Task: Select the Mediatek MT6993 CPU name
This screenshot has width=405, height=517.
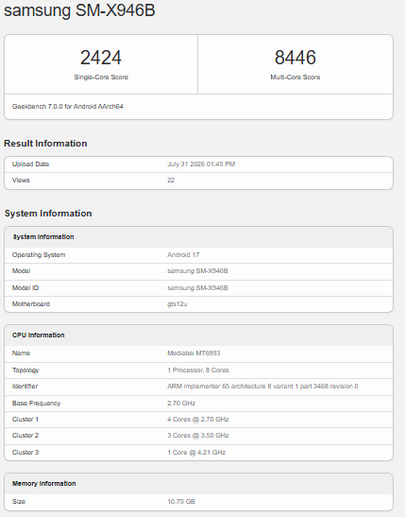Action: (x=194, y=353)
